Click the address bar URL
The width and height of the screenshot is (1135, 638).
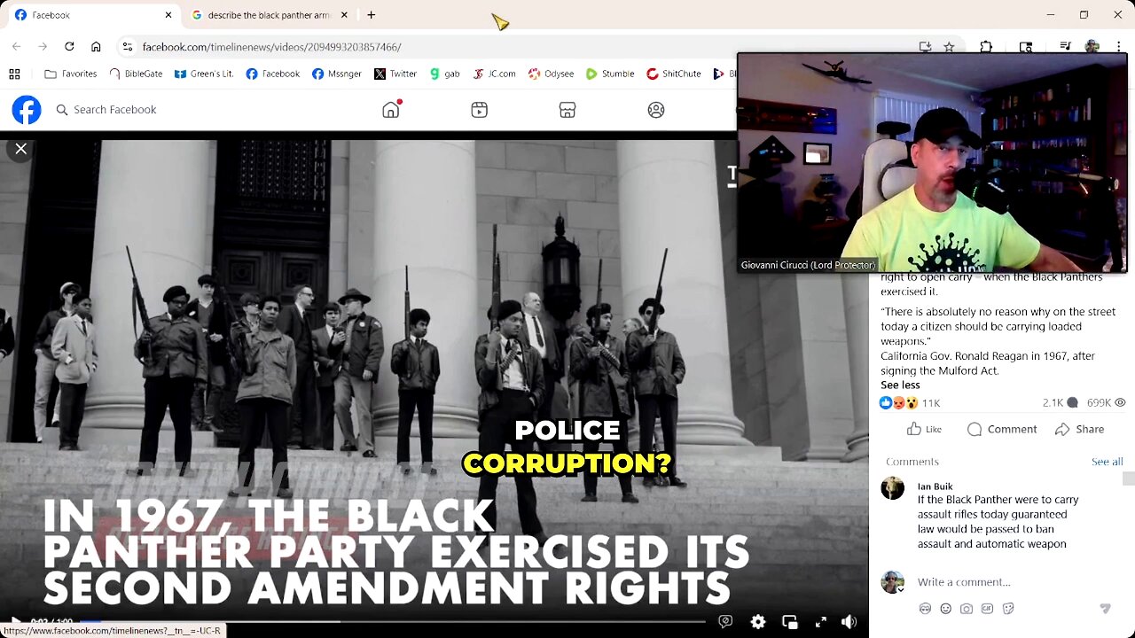pyautogui.click(x=271, y=47)
